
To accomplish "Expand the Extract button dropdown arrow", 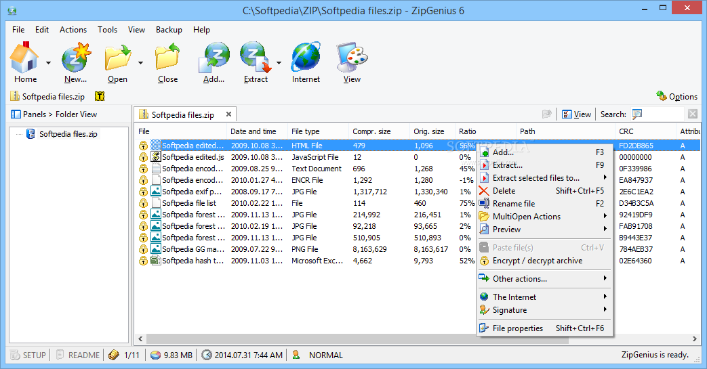I will tap(279, 62).
